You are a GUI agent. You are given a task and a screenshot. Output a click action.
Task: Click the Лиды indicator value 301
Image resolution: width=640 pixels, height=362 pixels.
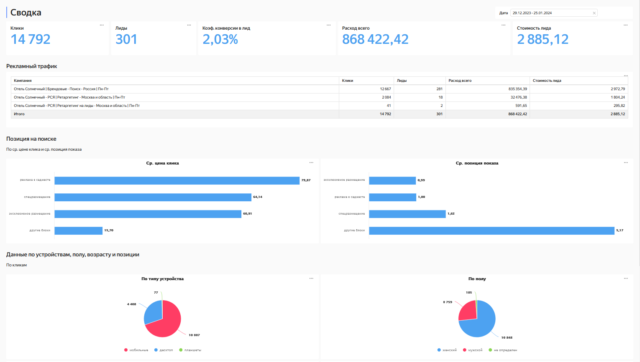click(126, 39)
